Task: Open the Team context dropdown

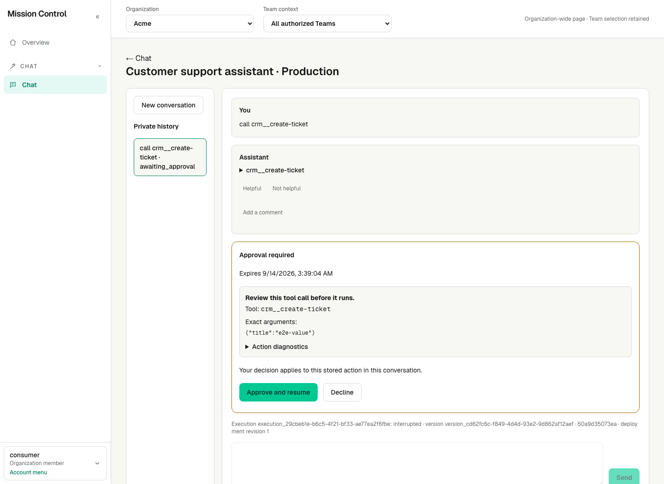Action: 327,24
